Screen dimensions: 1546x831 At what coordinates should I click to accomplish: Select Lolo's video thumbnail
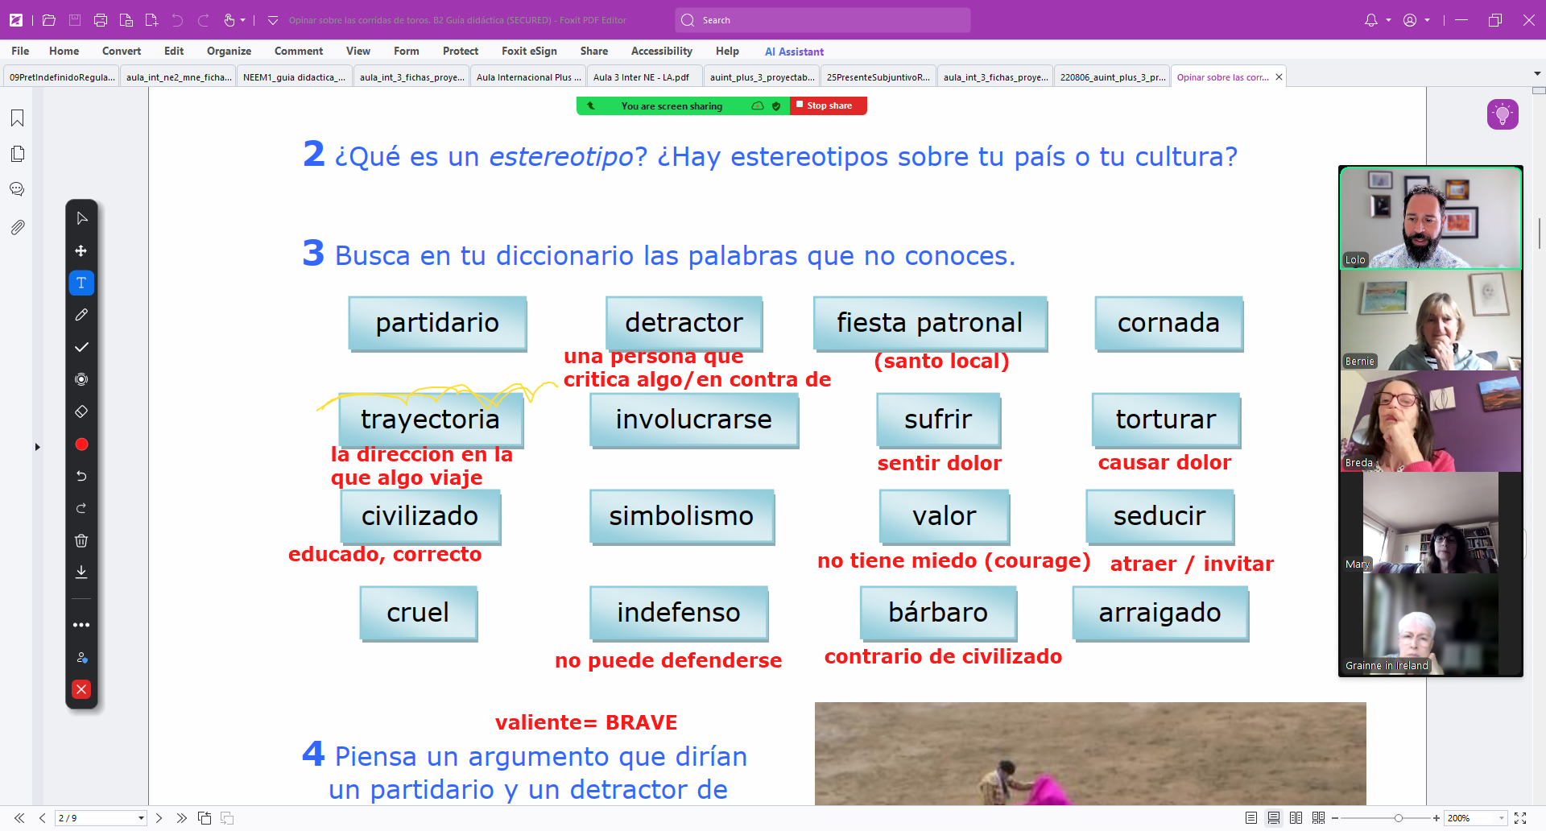click(1431, 218)
